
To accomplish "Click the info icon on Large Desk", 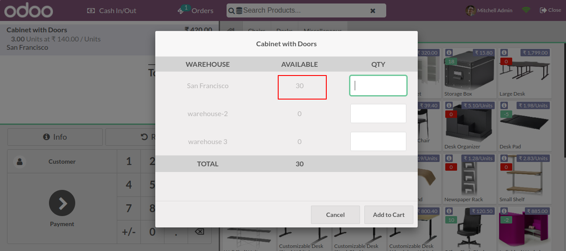I will click(x=504, y=52).
